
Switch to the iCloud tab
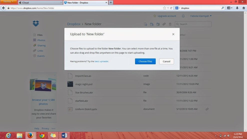point(40,3)
